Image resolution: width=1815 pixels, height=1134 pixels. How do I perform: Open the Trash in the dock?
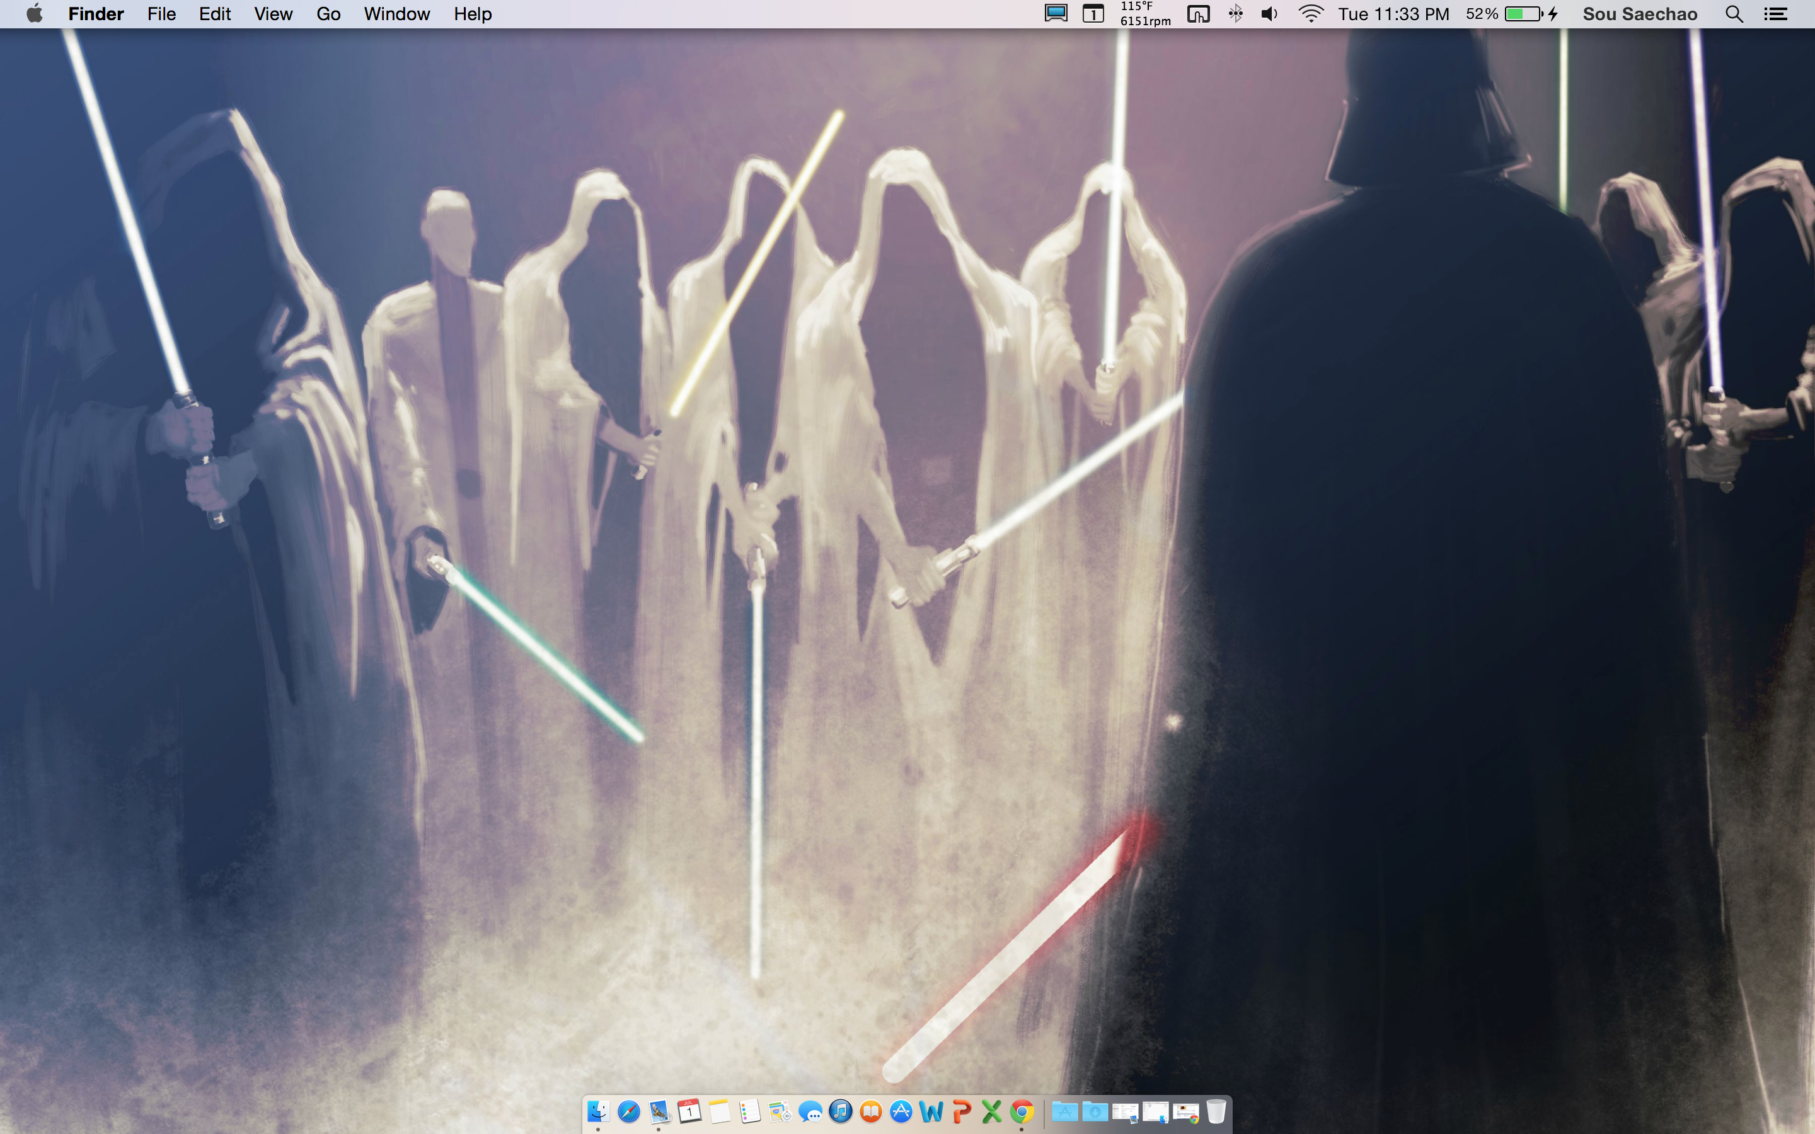click(1216, 1111)
